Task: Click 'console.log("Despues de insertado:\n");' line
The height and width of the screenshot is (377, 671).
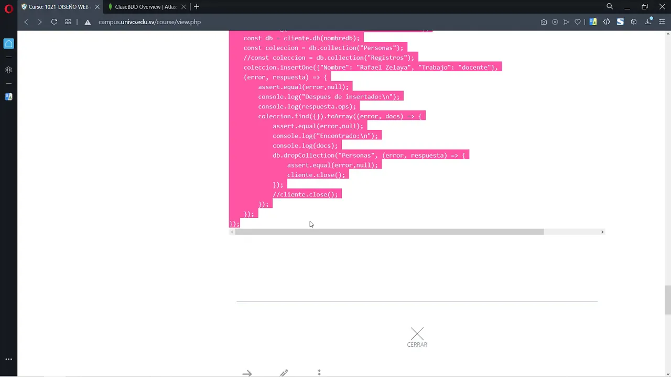Action: coord(329,97)
